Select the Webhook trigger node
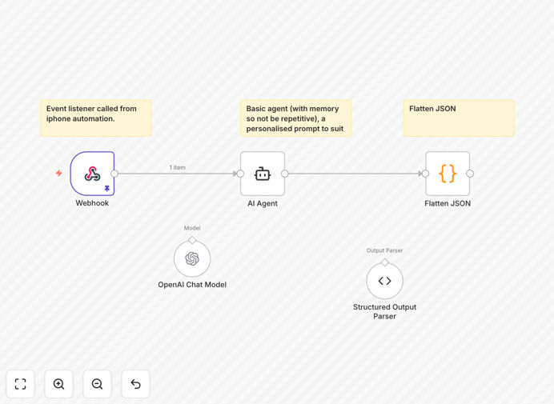 [92, 174]
